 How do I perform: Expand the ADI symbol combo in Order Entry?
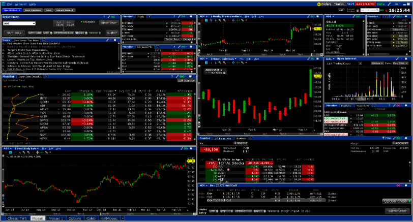(x=34, y=23)
